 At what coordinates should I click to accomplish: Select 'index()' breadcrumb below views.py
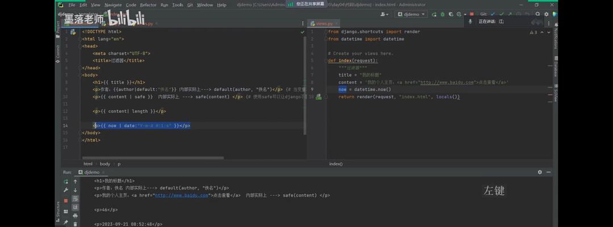click(336, 164)
